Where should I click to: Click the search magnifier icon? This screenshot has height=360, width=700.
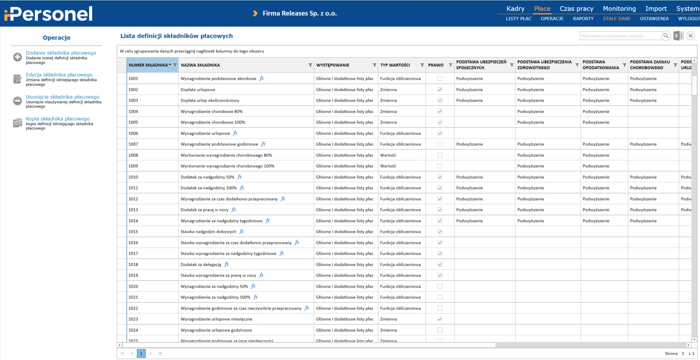pyautogui.click(x=666, y=36)
